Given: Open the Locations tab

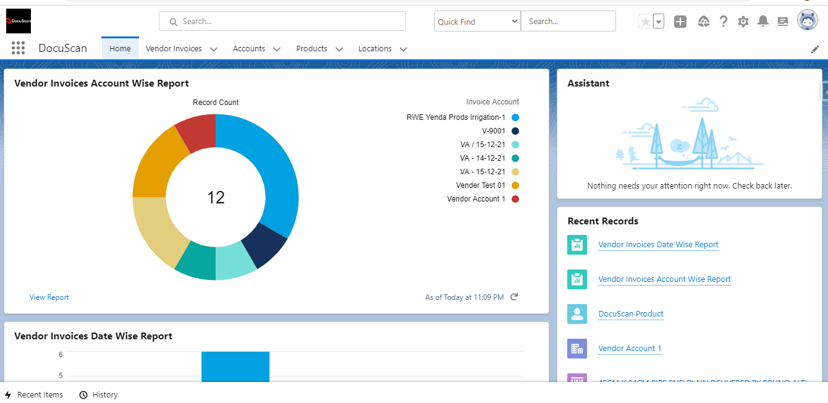Looking at the screenshot, I should coord(375,48).
